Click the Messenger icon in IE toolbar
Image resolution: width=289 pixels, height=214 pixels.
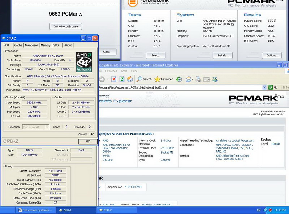pyautogui.click(x=215, y=79)
